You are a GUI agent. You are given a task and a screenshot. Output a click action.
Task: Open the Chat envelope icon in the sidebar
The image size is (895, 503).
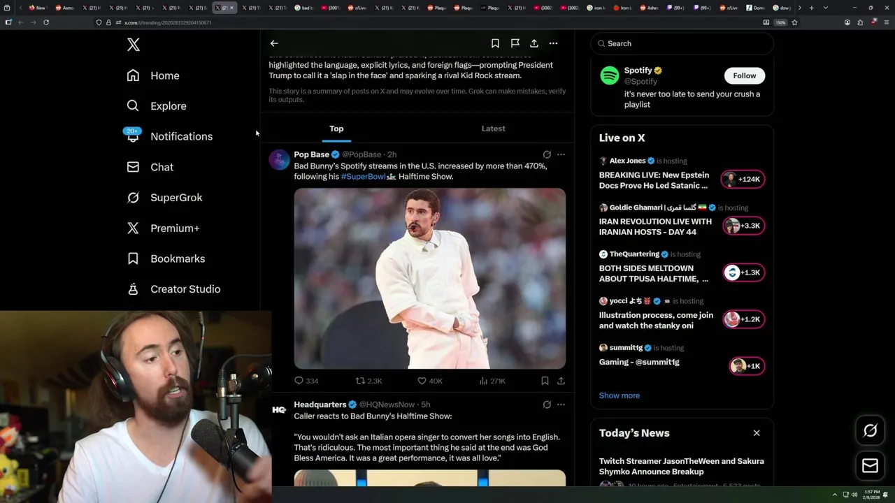[133, 167]
